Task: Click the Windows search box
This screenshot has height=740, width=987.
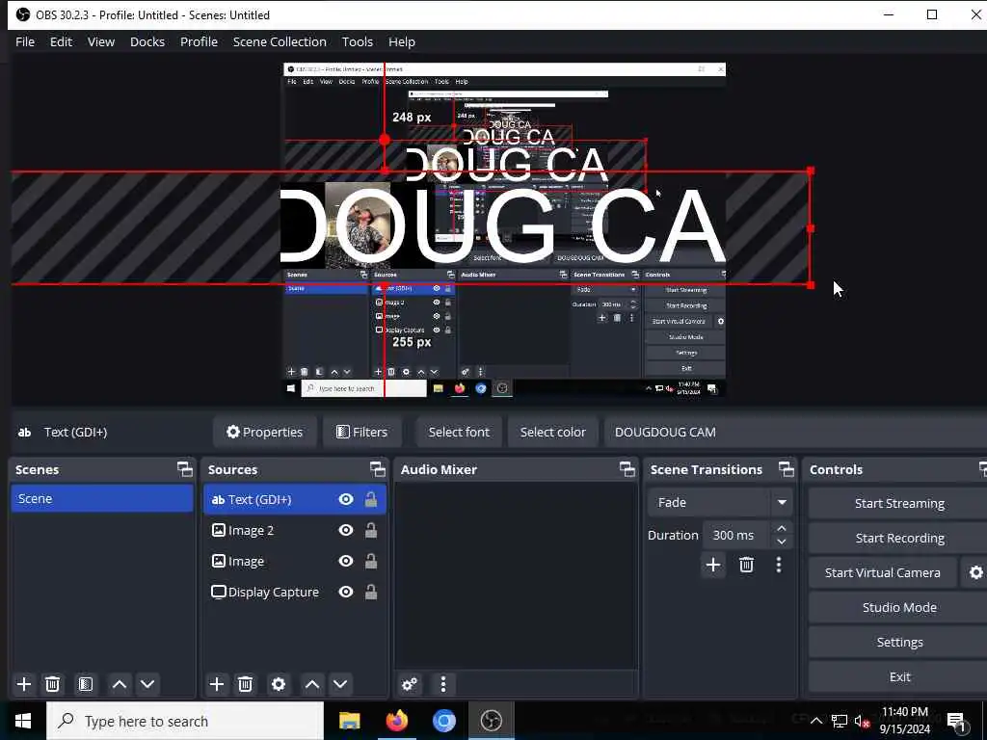Action: coord(185,721)
